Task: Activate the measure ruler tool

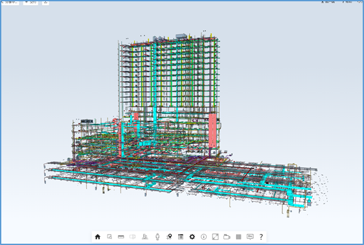Action: pos(121,237)
